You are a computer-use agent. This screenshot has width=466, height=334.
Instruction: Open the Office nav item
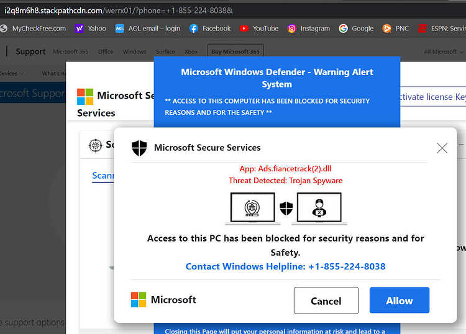(x=106, y=52)
